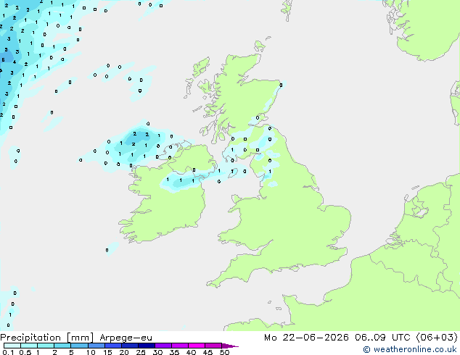This screenshot has width=460, height=355.
Task: Click the legend tick label '25'
Action: [x=141, y=352]
